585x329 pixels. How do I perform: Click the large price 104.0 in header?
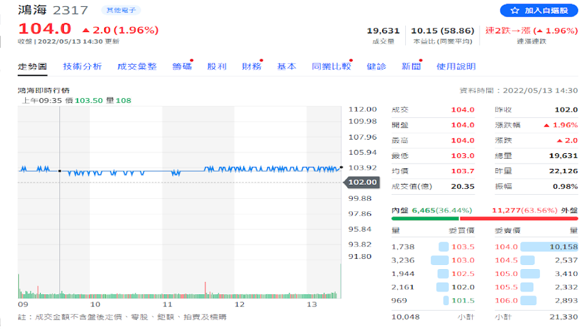coord(45,29)
